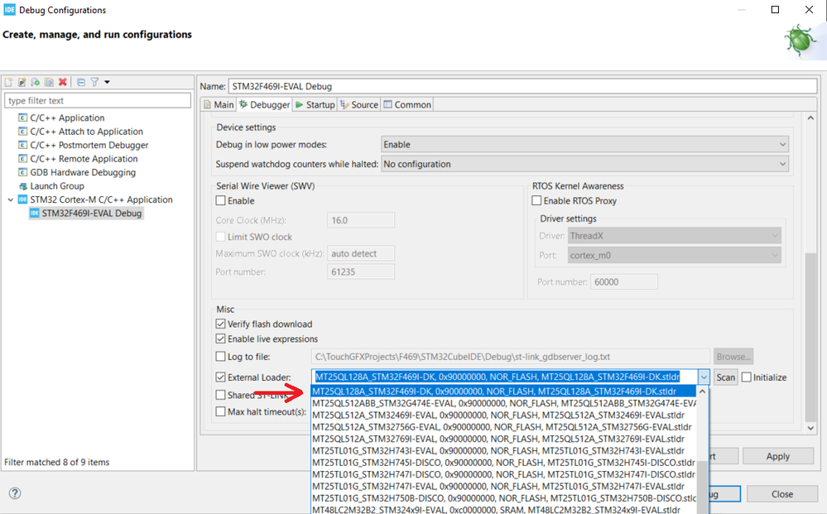Check the Log to file checkbox
This screenshot has width=827, height=514.
click(220, 357)
